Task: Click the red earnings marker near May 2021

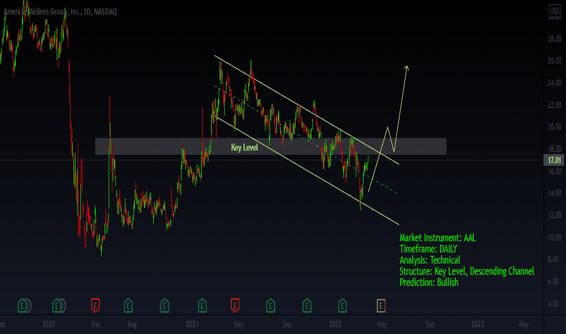Action: [x=235, y=305]
